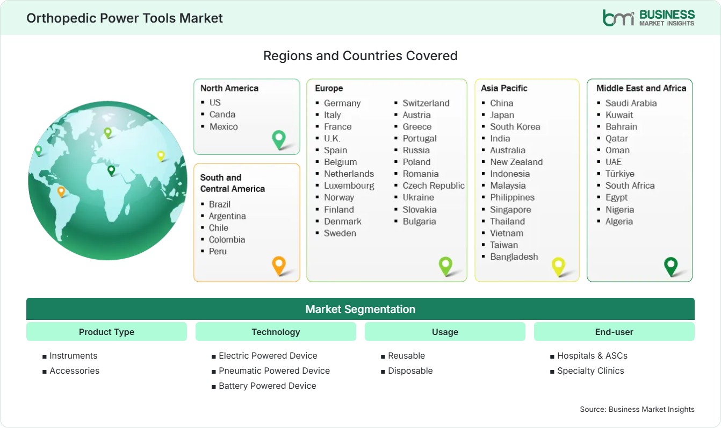Image resolution: width=721 pixels, height=428 pixels.
Task: Click US in North America list
Action: click(215, 102)
